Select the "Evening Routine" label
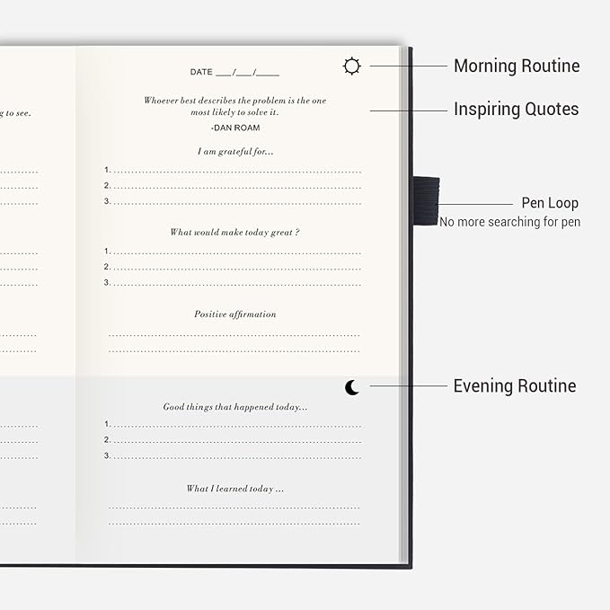 [x=514, y=386]
